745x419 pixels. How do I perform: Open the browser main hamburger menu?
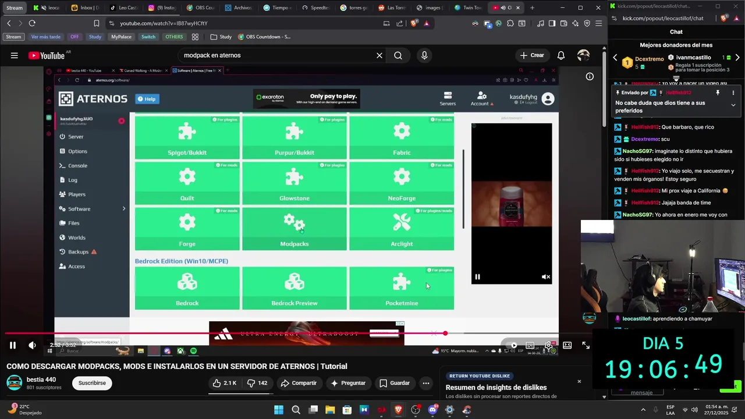[x=598, y=23]
